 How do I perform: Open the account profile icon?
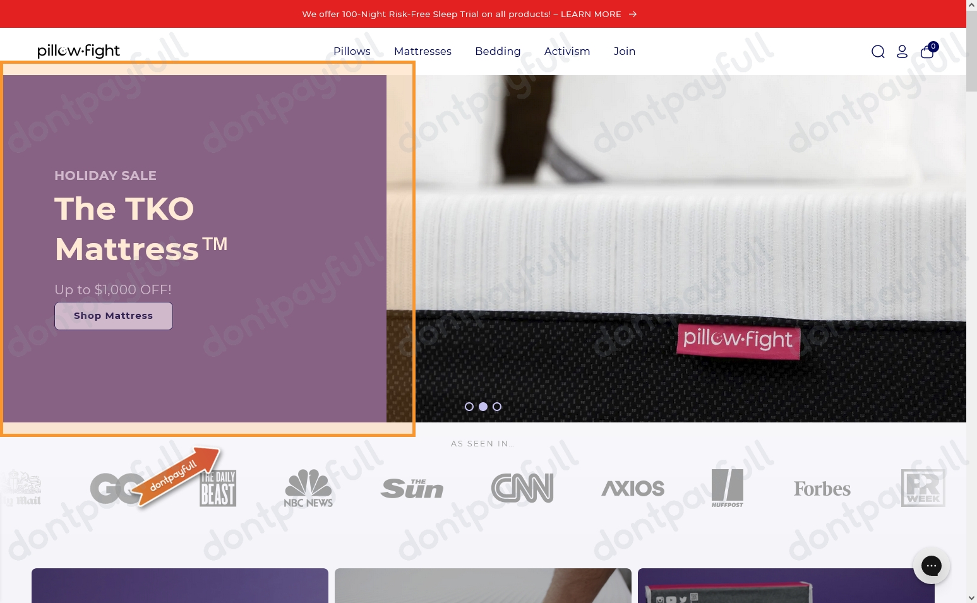902,51
